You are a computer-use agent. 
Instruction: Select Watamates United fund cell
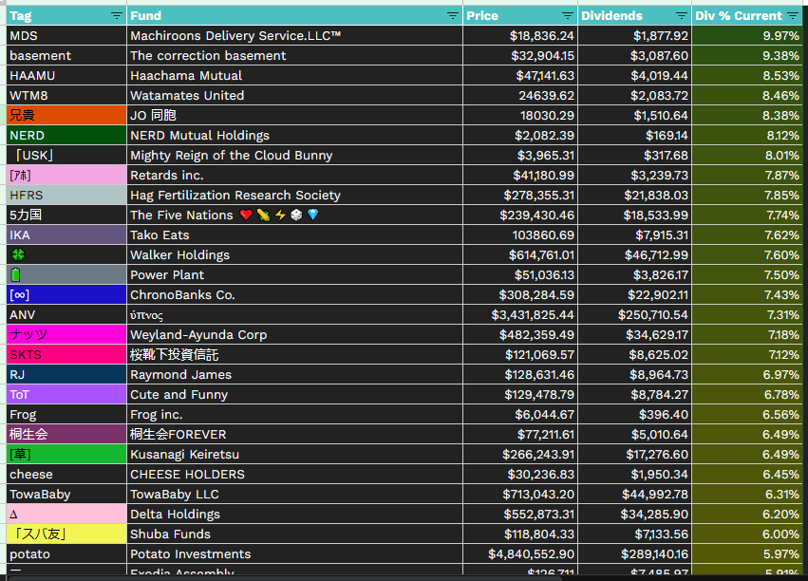pyautogui.click(x=294, y=95)
